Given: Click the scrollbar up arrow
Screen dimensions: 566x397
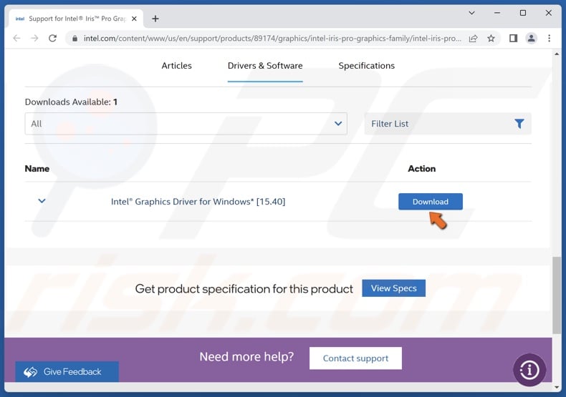Looking at the screenshot, I should [556, 54].
